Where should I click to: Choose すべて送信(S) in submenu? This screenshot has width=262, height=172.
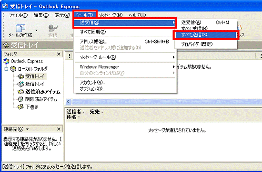point(205,35)
